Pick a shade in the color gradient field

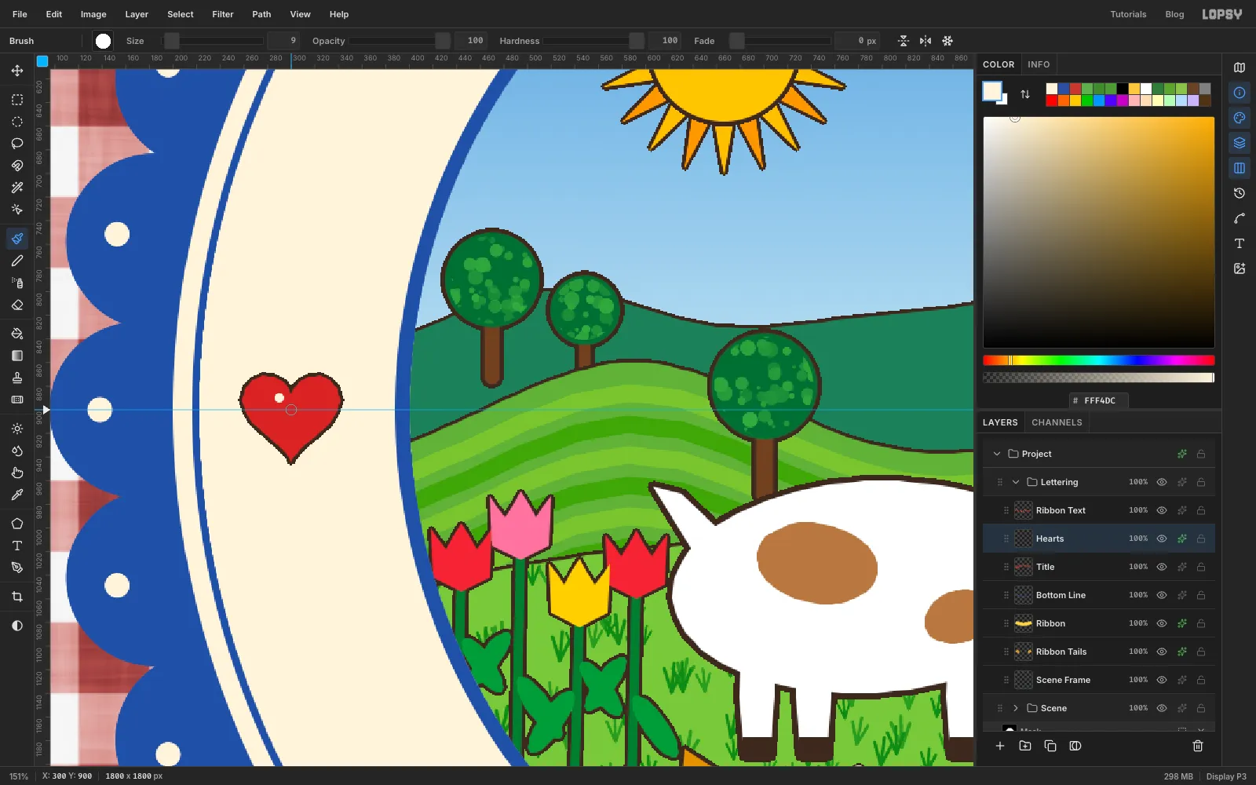tap(1099, 232)
